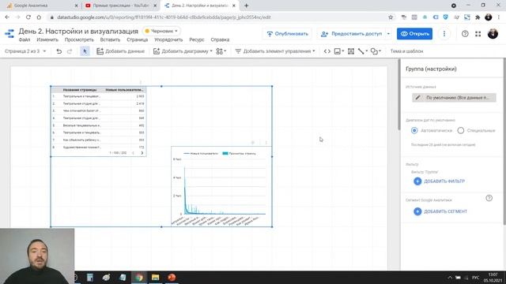The image size is (506, 284).
Task: Click the Предоставить доступ button
Action: tap(352, 33)
